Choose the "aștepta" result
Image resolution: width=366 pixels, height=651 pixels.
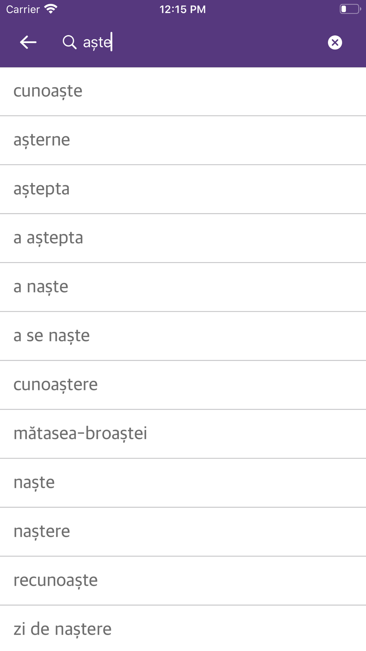pyautogui.click(x=183, y=189)
